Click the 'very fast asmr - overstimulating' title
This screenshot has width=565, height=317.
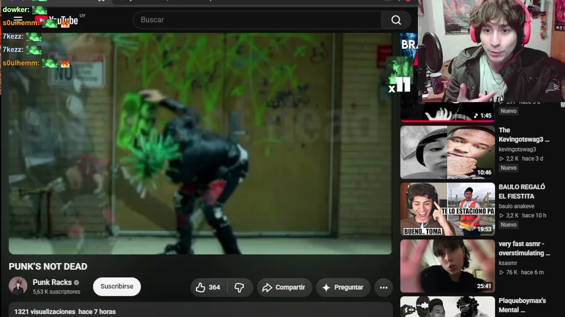[524, 248]
